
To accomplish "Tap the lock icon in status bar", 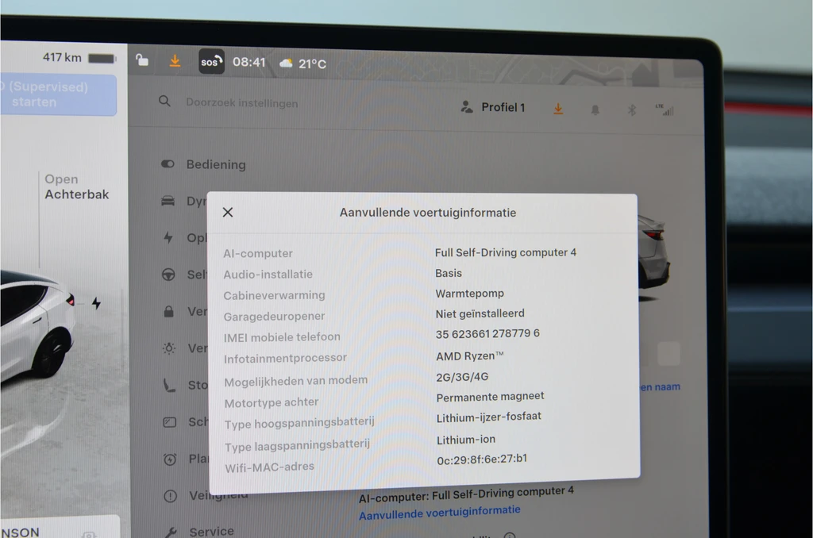I will click(142, 60).
